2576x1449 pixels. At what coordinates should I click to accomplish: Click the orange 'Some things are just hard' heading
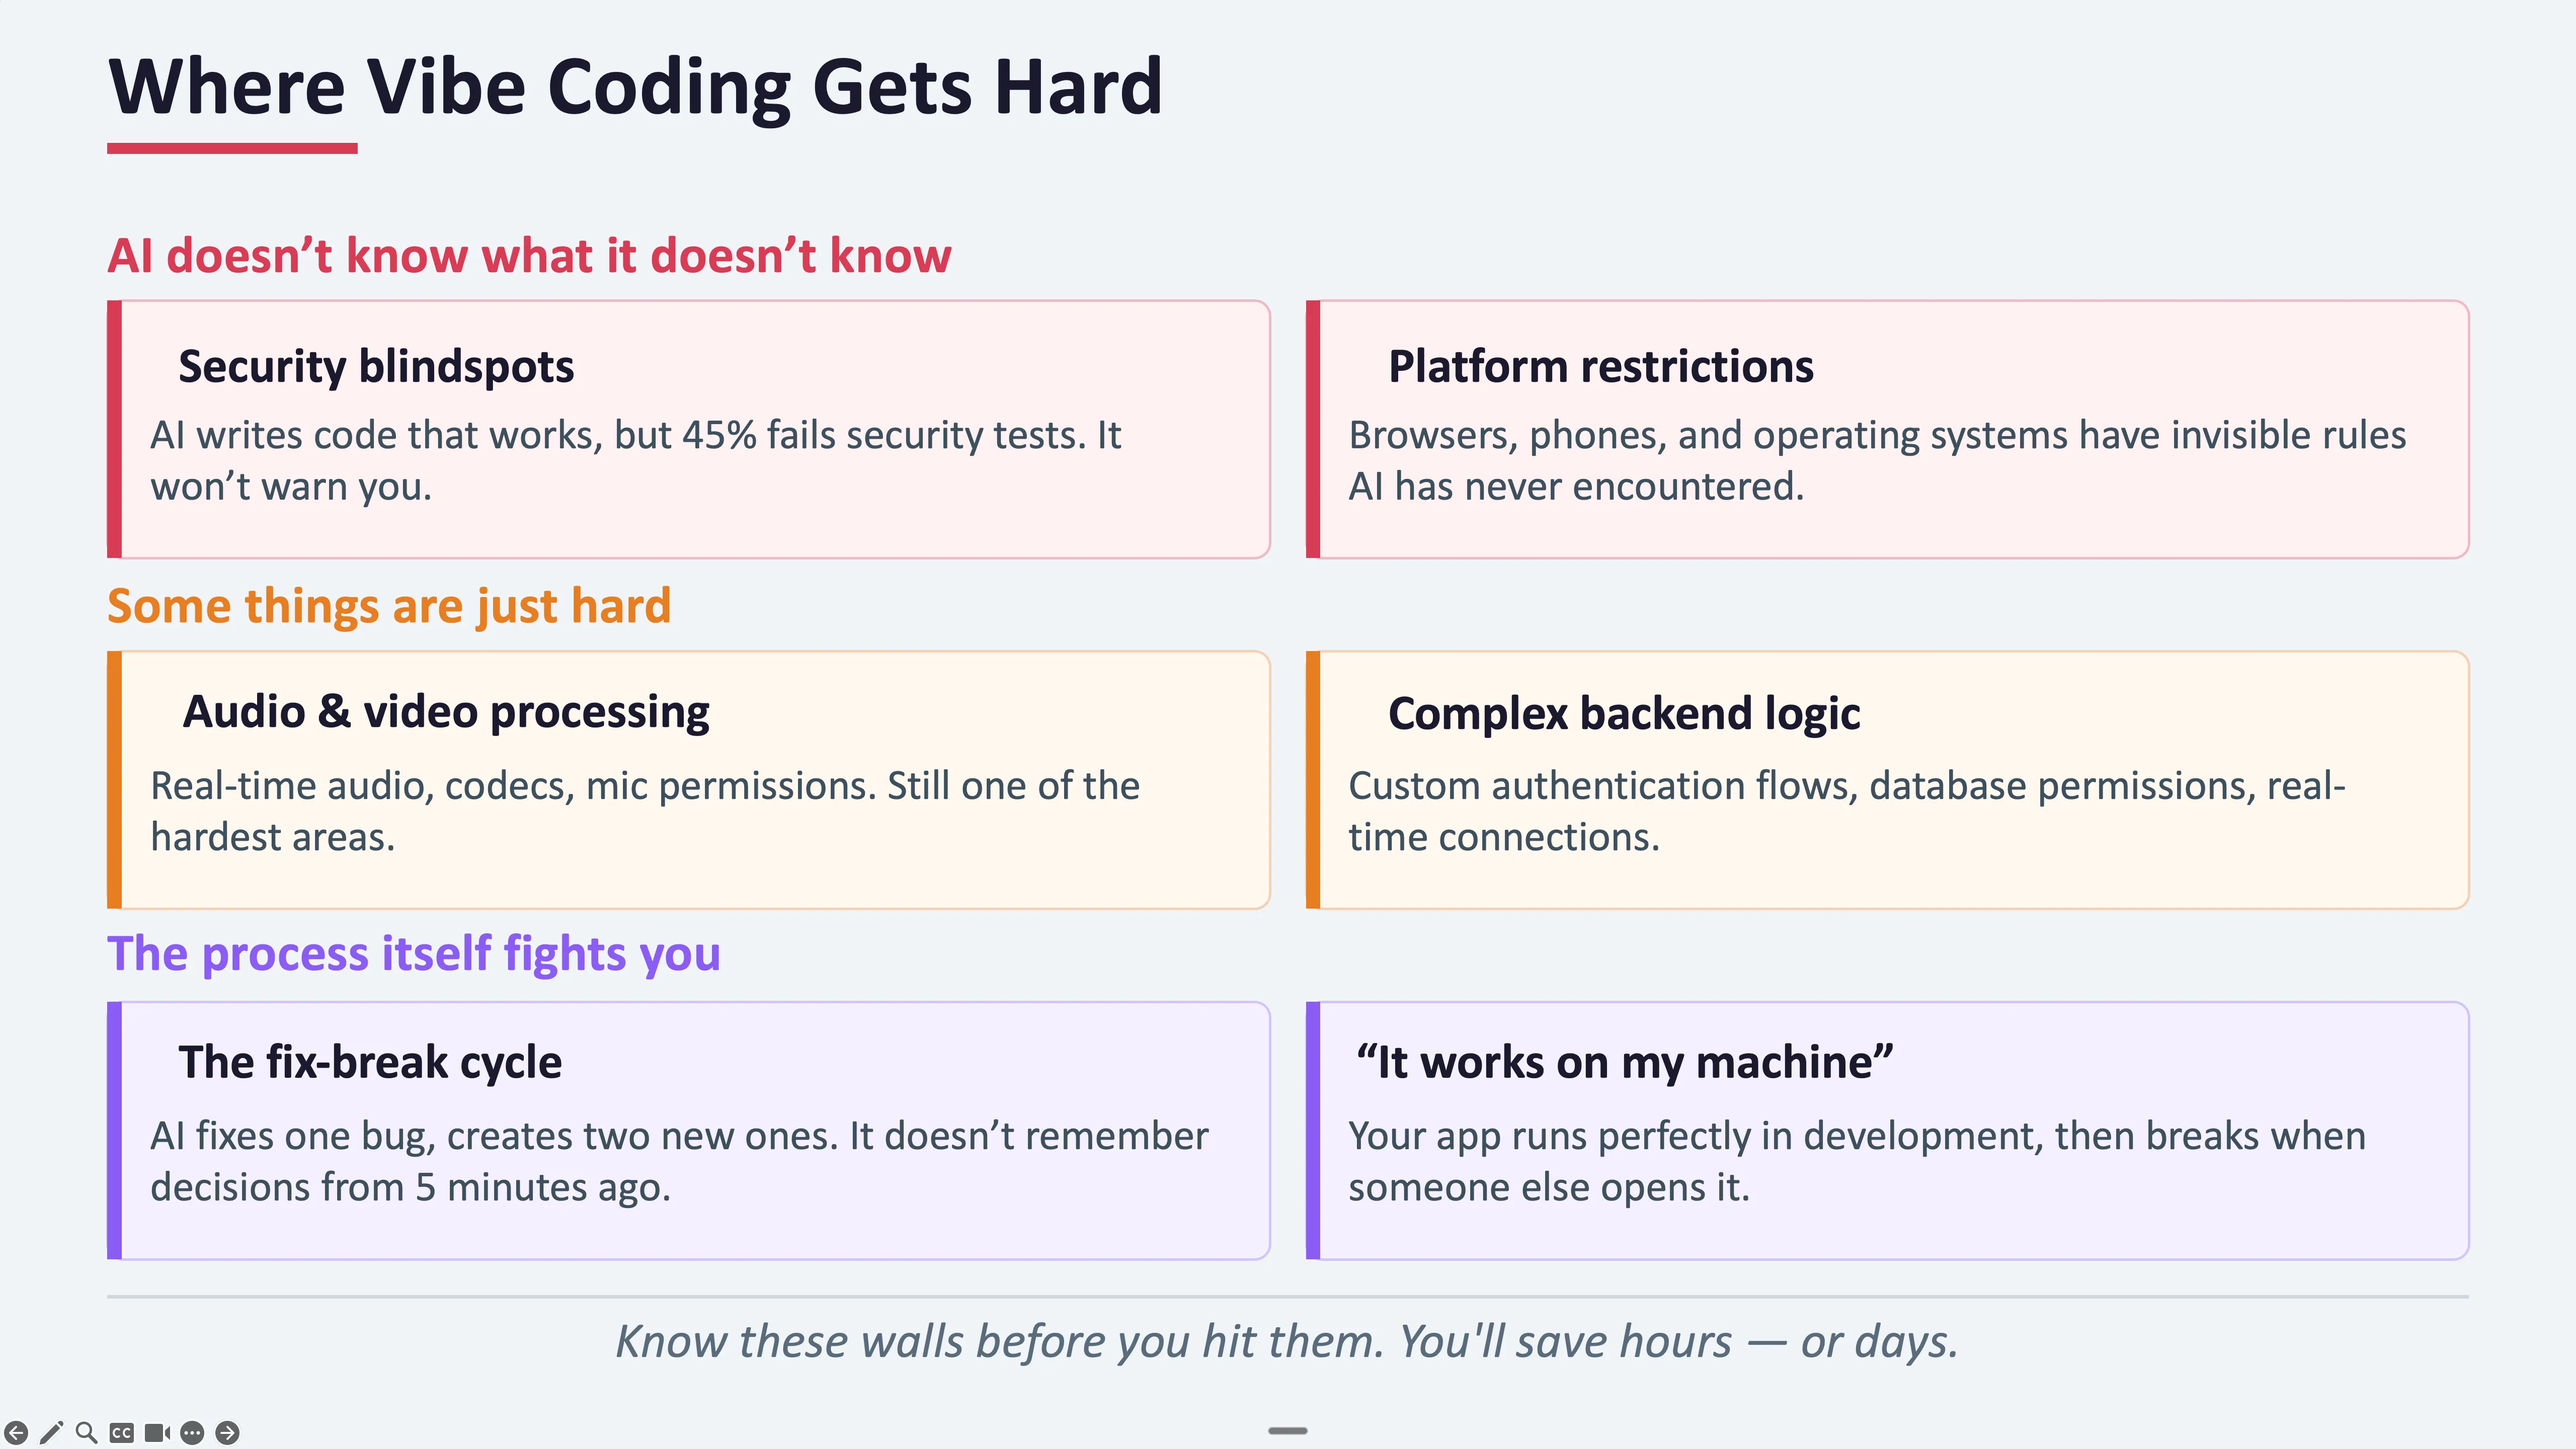click(x=389, y=606)
